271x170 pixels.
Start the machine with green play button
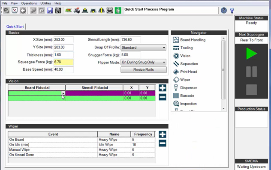251,54
